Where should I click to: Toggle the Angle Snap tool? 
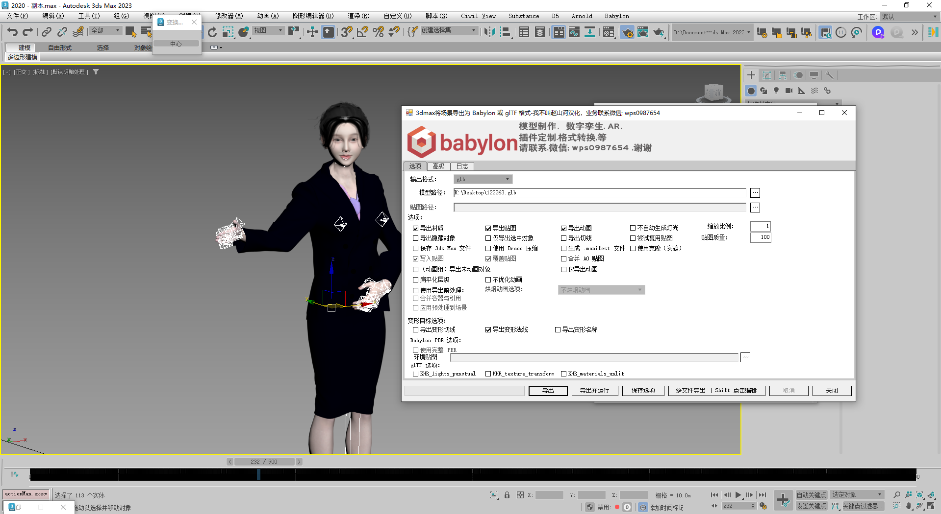[362, 32]
